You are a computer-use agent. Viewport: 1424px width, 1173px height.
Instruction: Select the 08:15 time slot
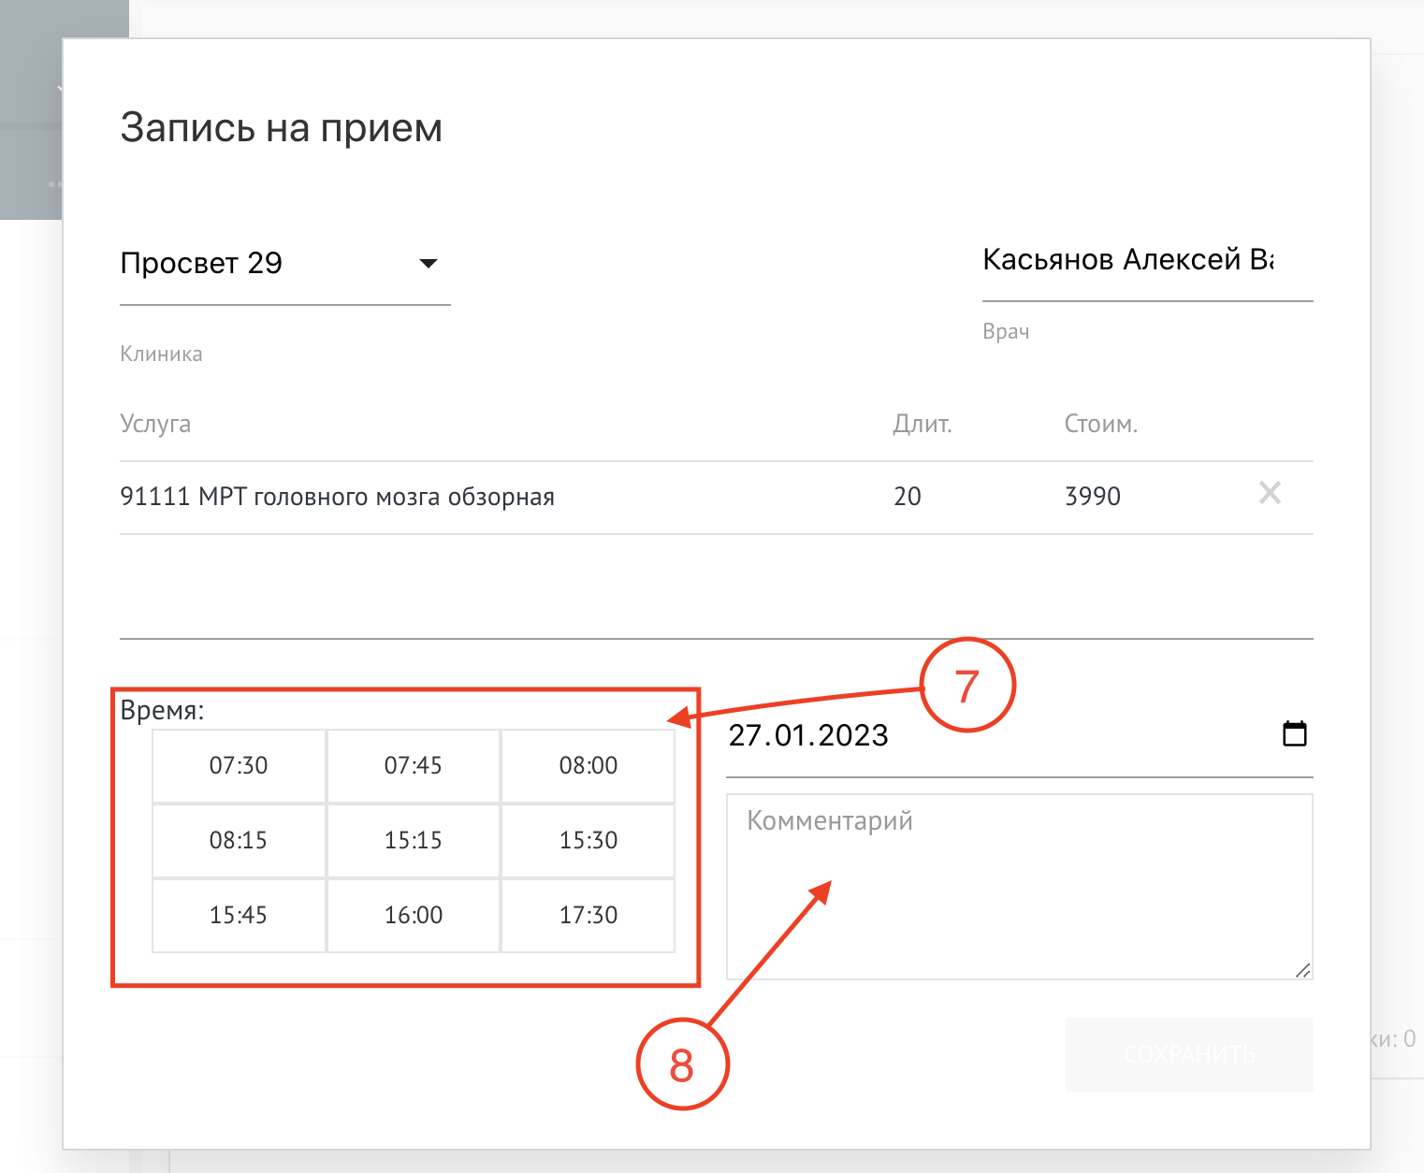click(x=239, y=841)
